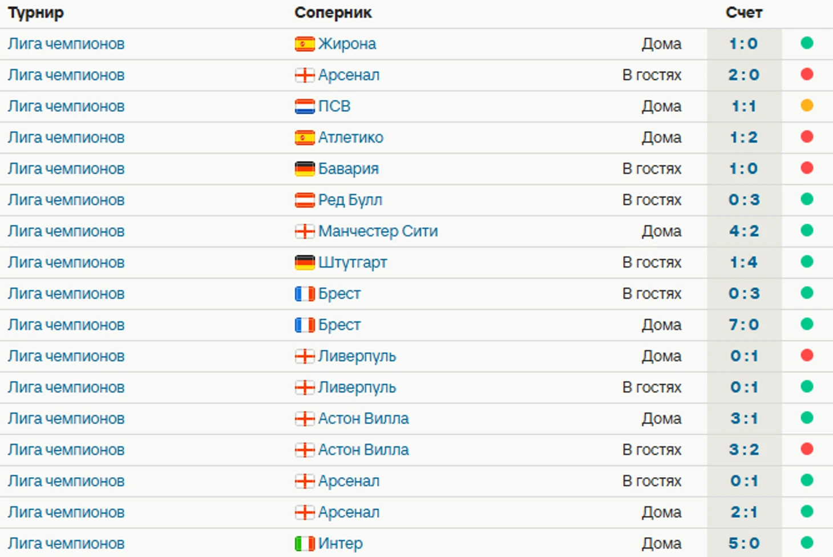The image size is (833, 557).
Task: Click the Соперник column header
Action: click(x=333, y=13)
